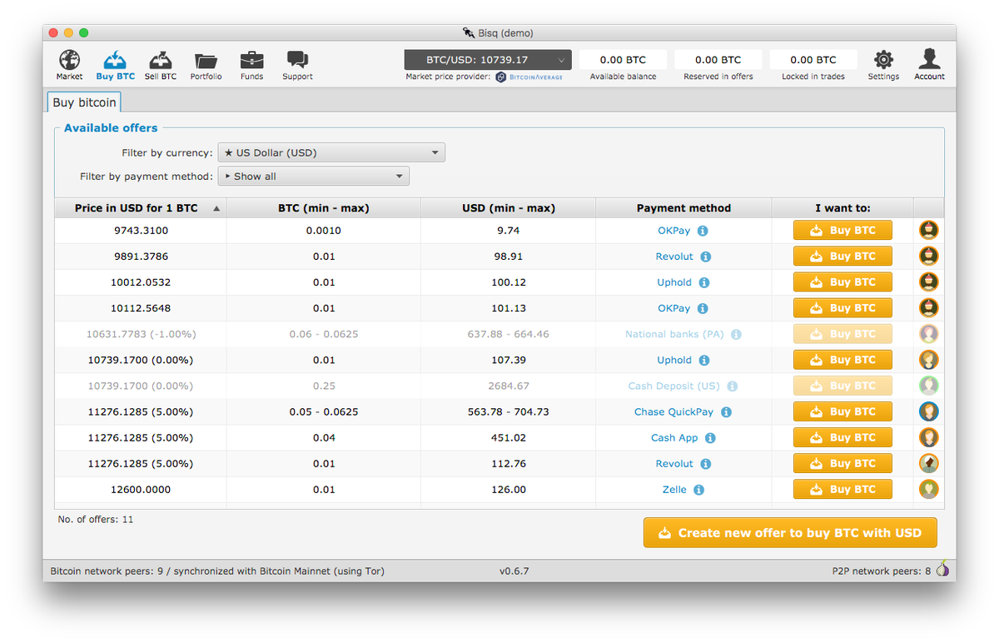Open the Uphold link at 10739.1700
Image resolution: width=999 pixels, height=643 pixels.
tap(674, 360)
